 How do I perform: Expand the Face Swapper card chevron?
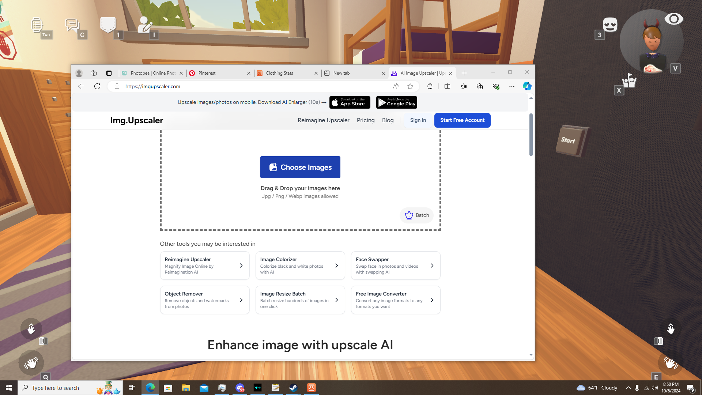pyautogui.click(x=432, y=266)
